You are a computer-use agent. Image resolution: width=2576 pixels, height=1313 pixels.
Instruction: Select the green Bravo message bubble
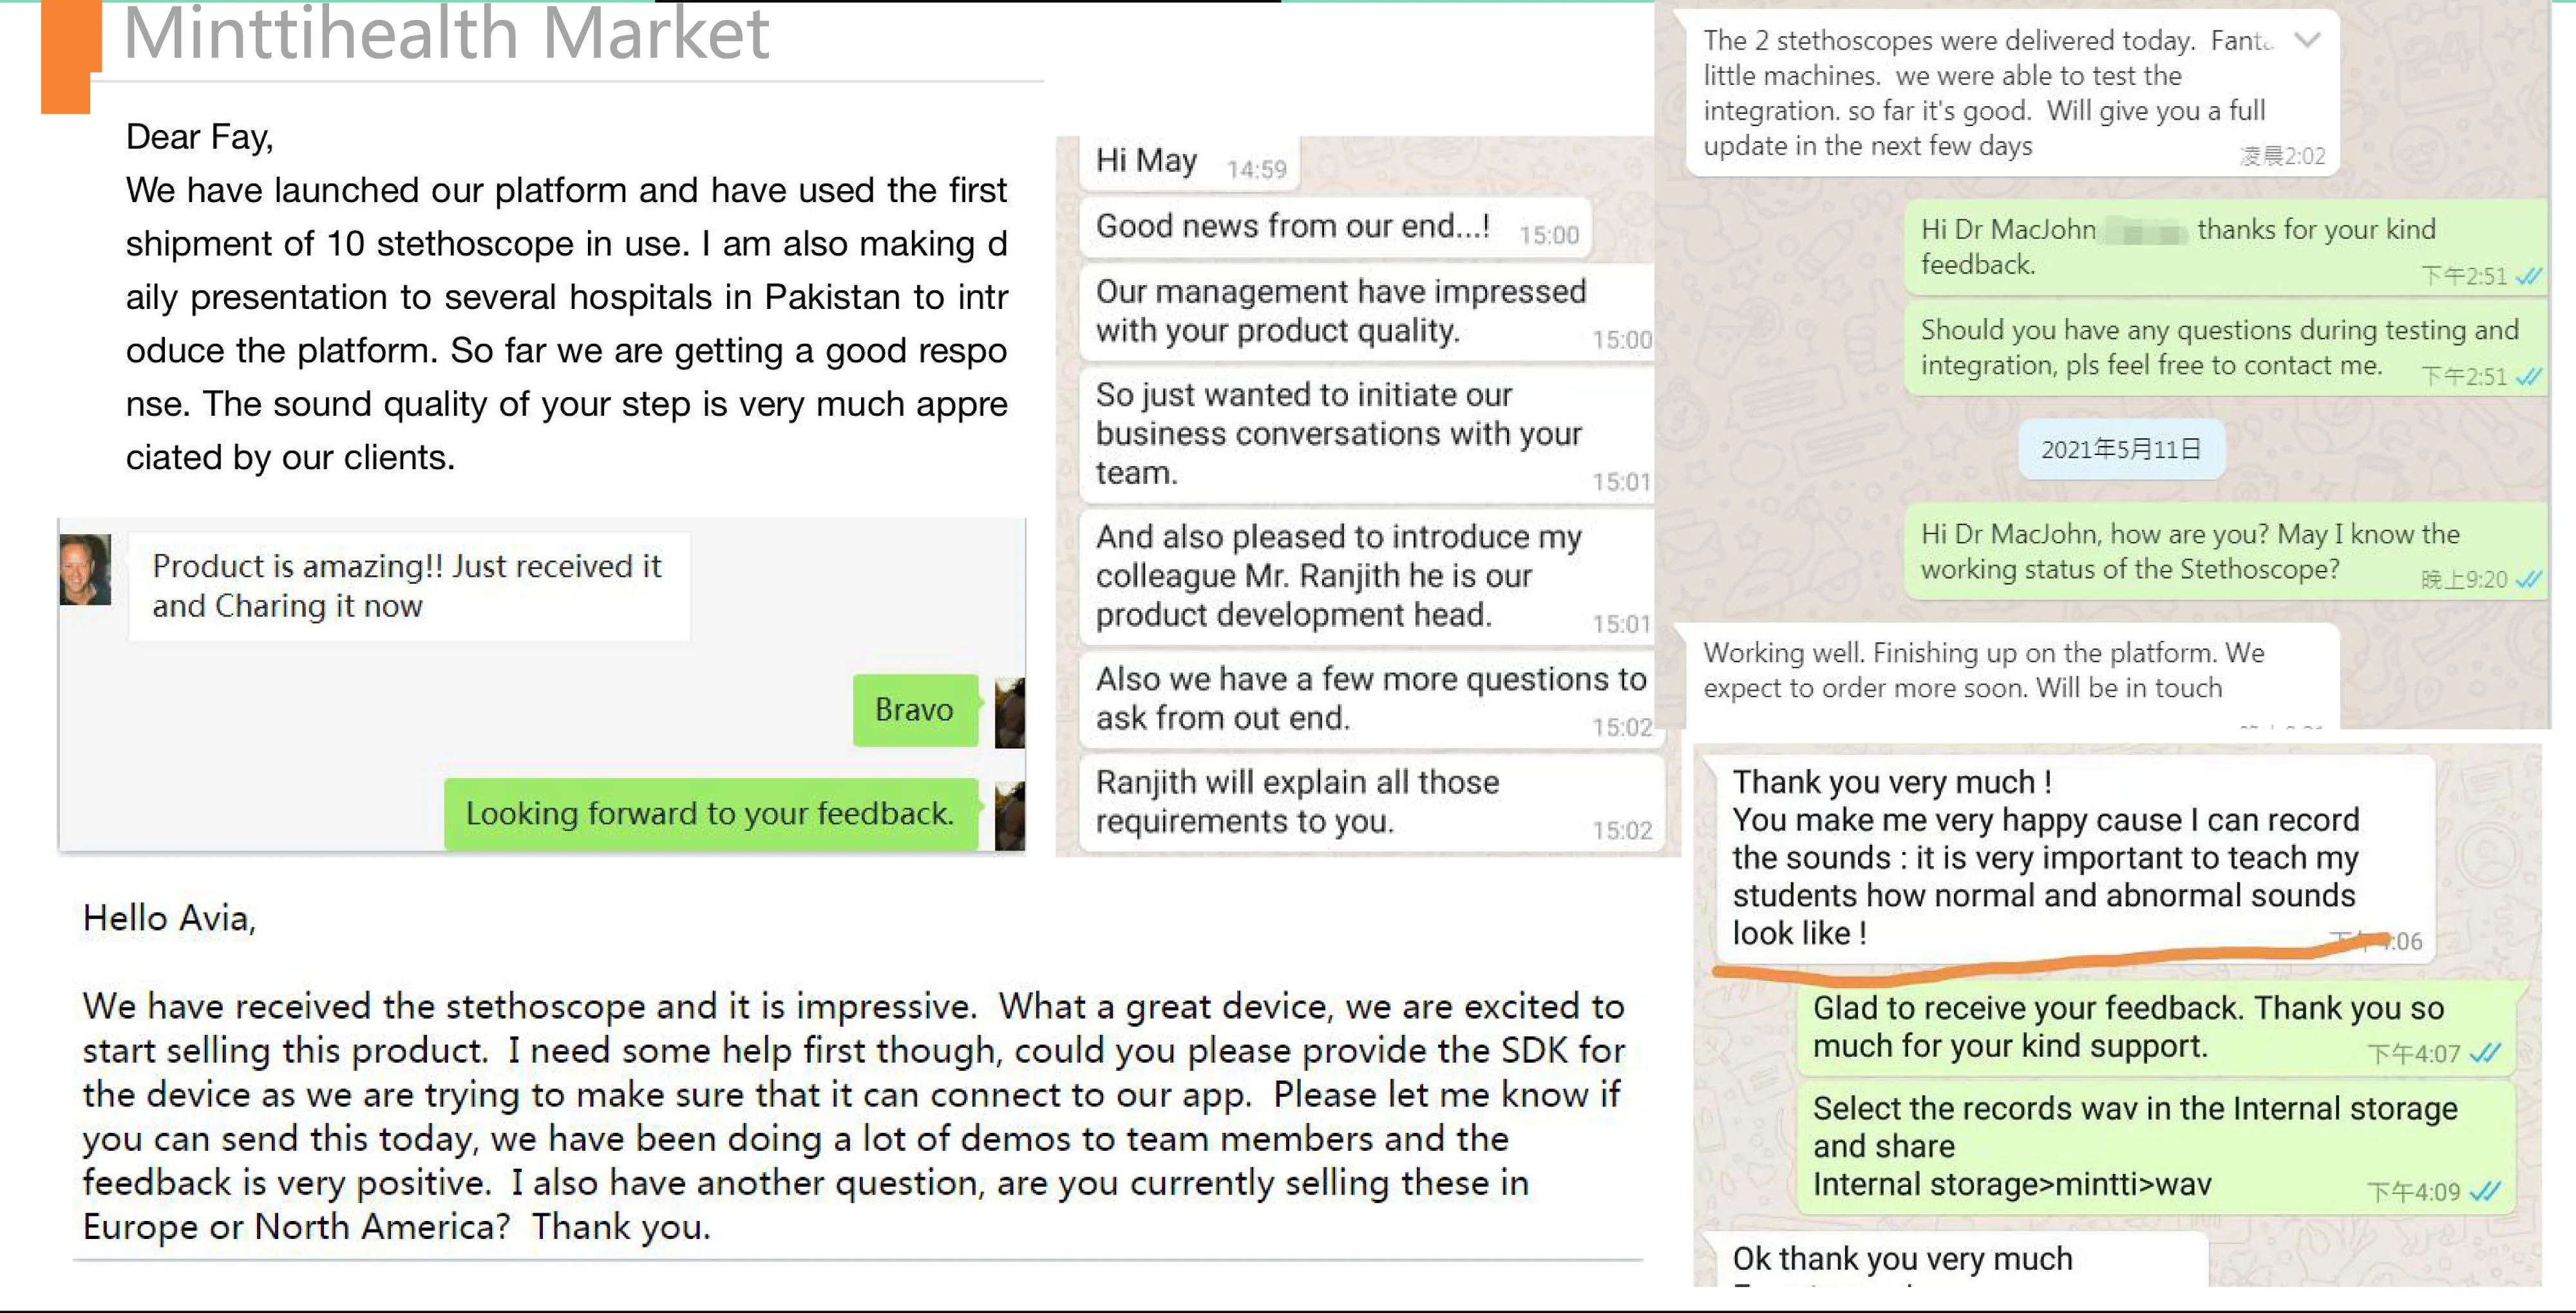pos(915,711)
